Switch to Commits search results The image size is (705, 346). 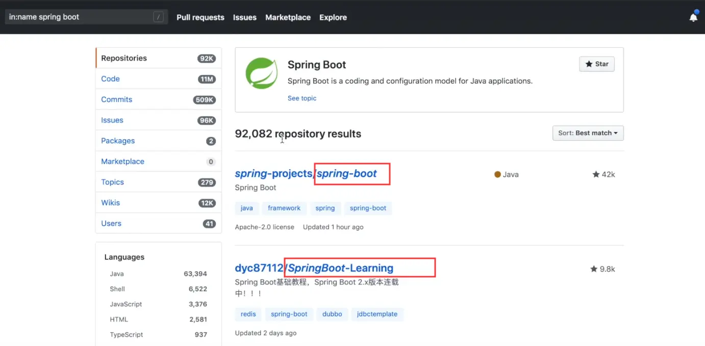tap(159, 99)
